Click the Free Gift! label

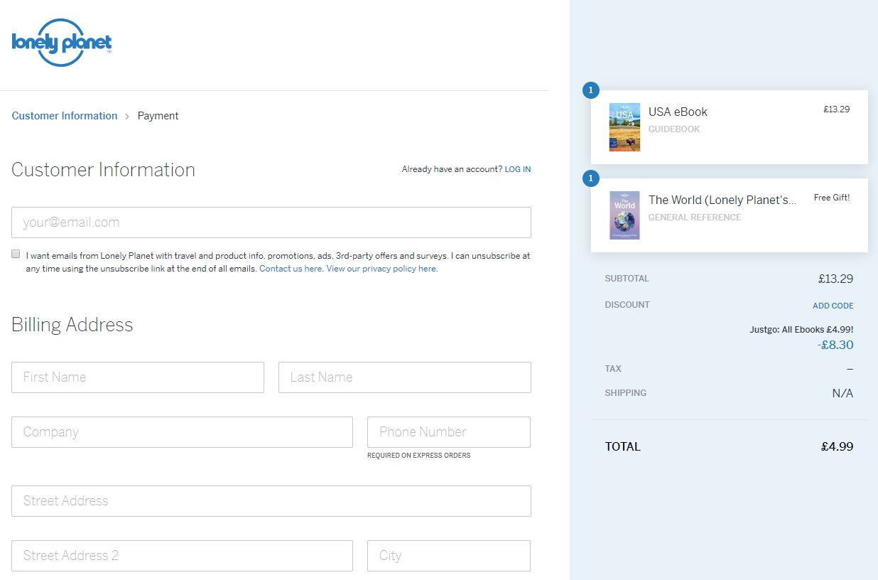(x=832, y=198)
